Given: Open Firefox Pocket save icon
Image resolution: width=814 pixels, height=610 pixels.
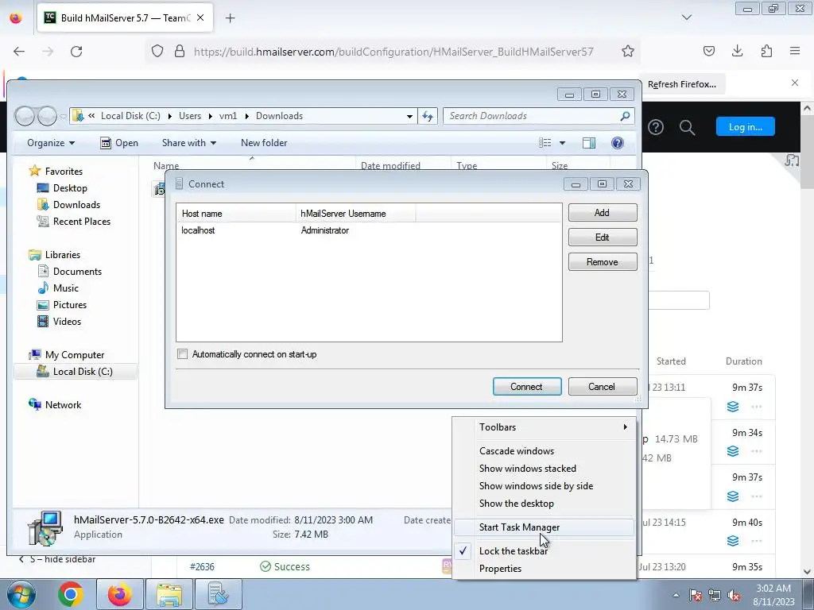Looking at the screenshot, I should (708, 51).
